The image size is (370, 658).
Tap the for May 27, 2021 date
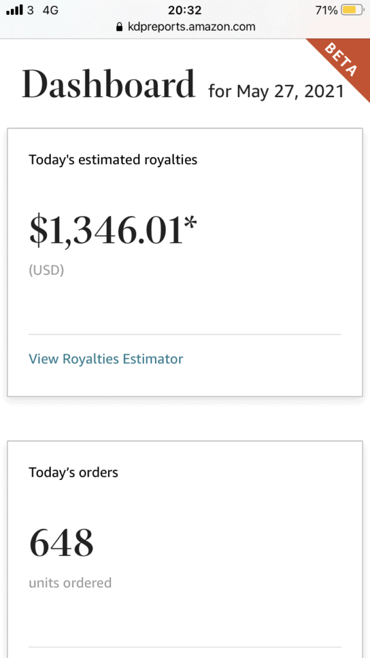pyautogui.click(x=276, y=91)
